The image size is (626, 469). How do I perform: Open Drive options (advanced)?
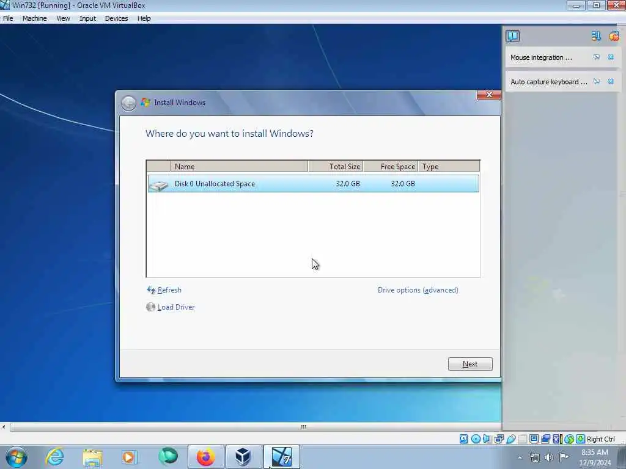(418, 290)
